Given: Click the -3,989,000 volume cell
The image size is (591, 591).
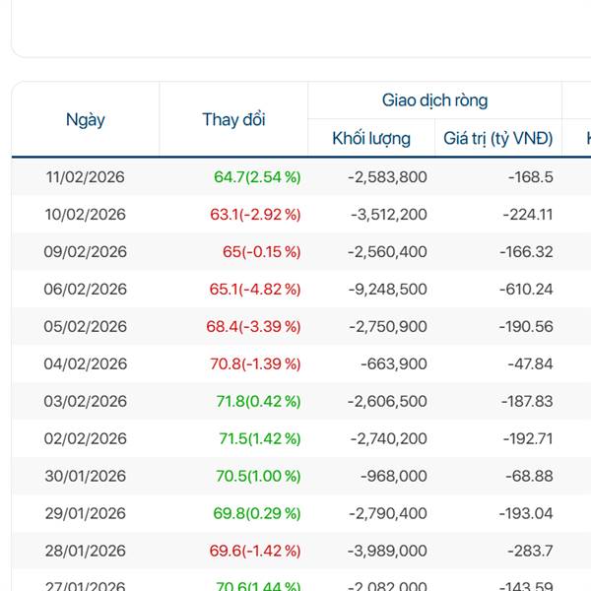Looking at the screenshot, I should click(387, 552).
